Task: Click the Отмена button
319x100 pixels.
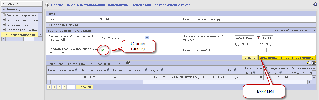Action: click(250, 58)
